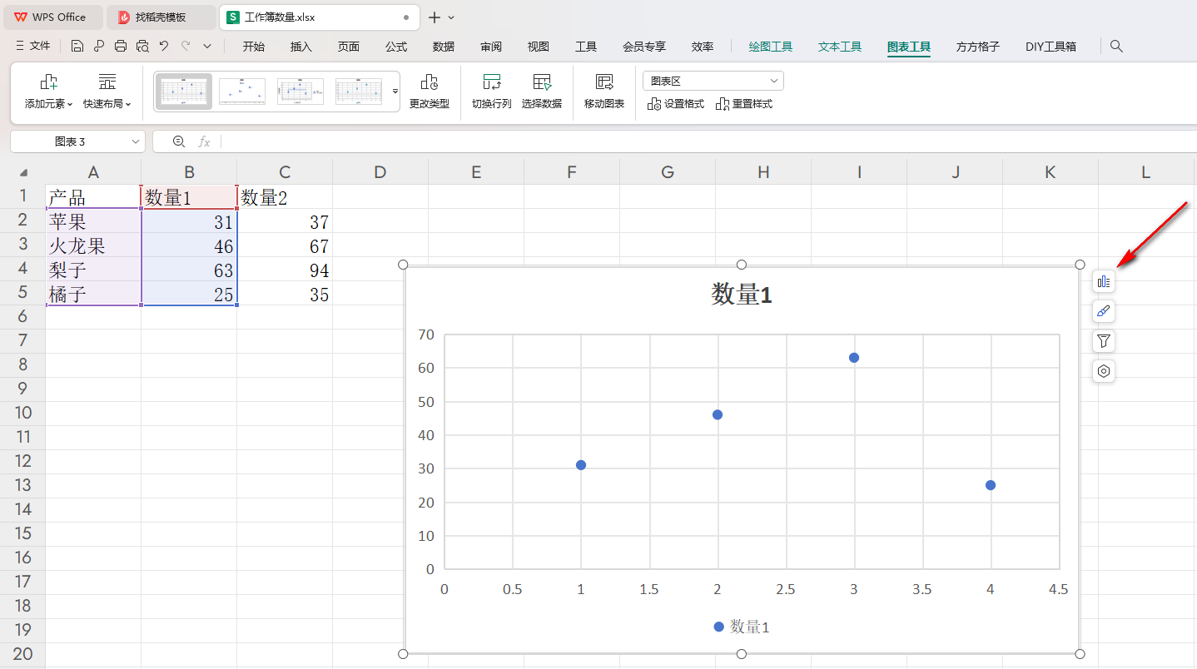Click the chart elements button beside chart
Screen dimensions: 1197x669
(x=1104, y=282)
